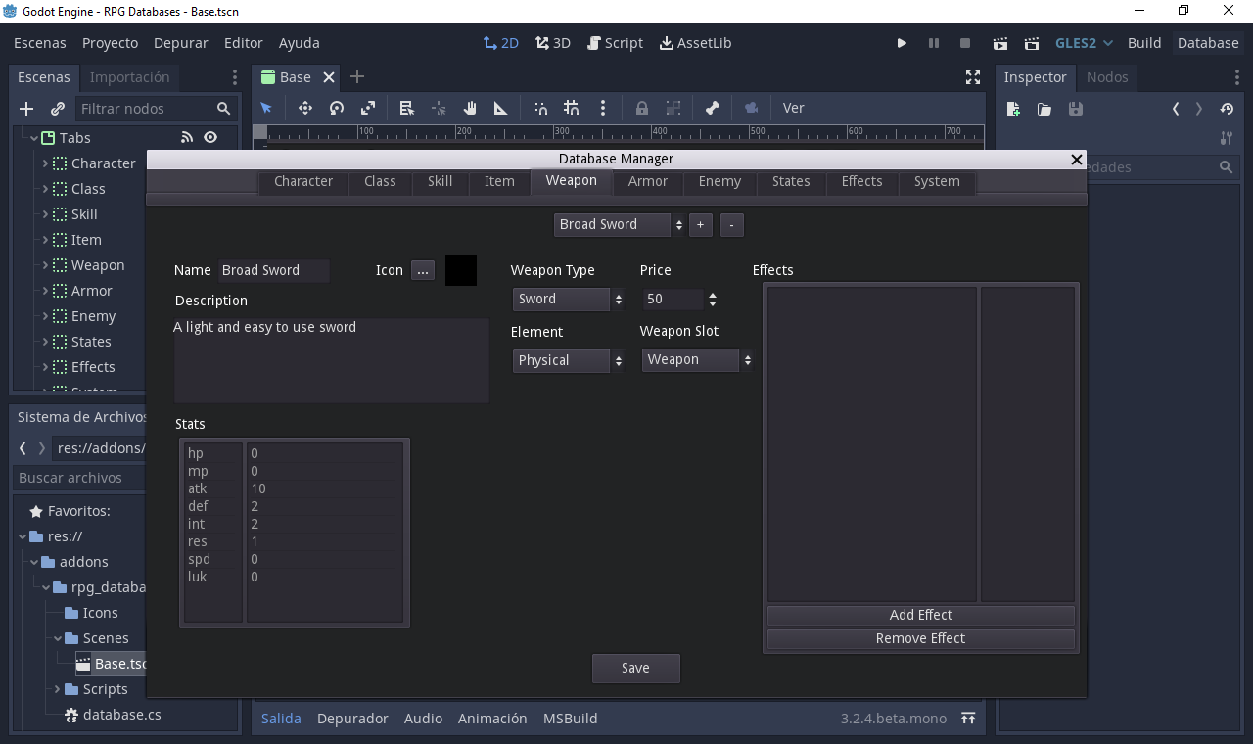The image size is (1253, 744).
Task: Collapse the addons folder in file system
Action: pos(34,562)
